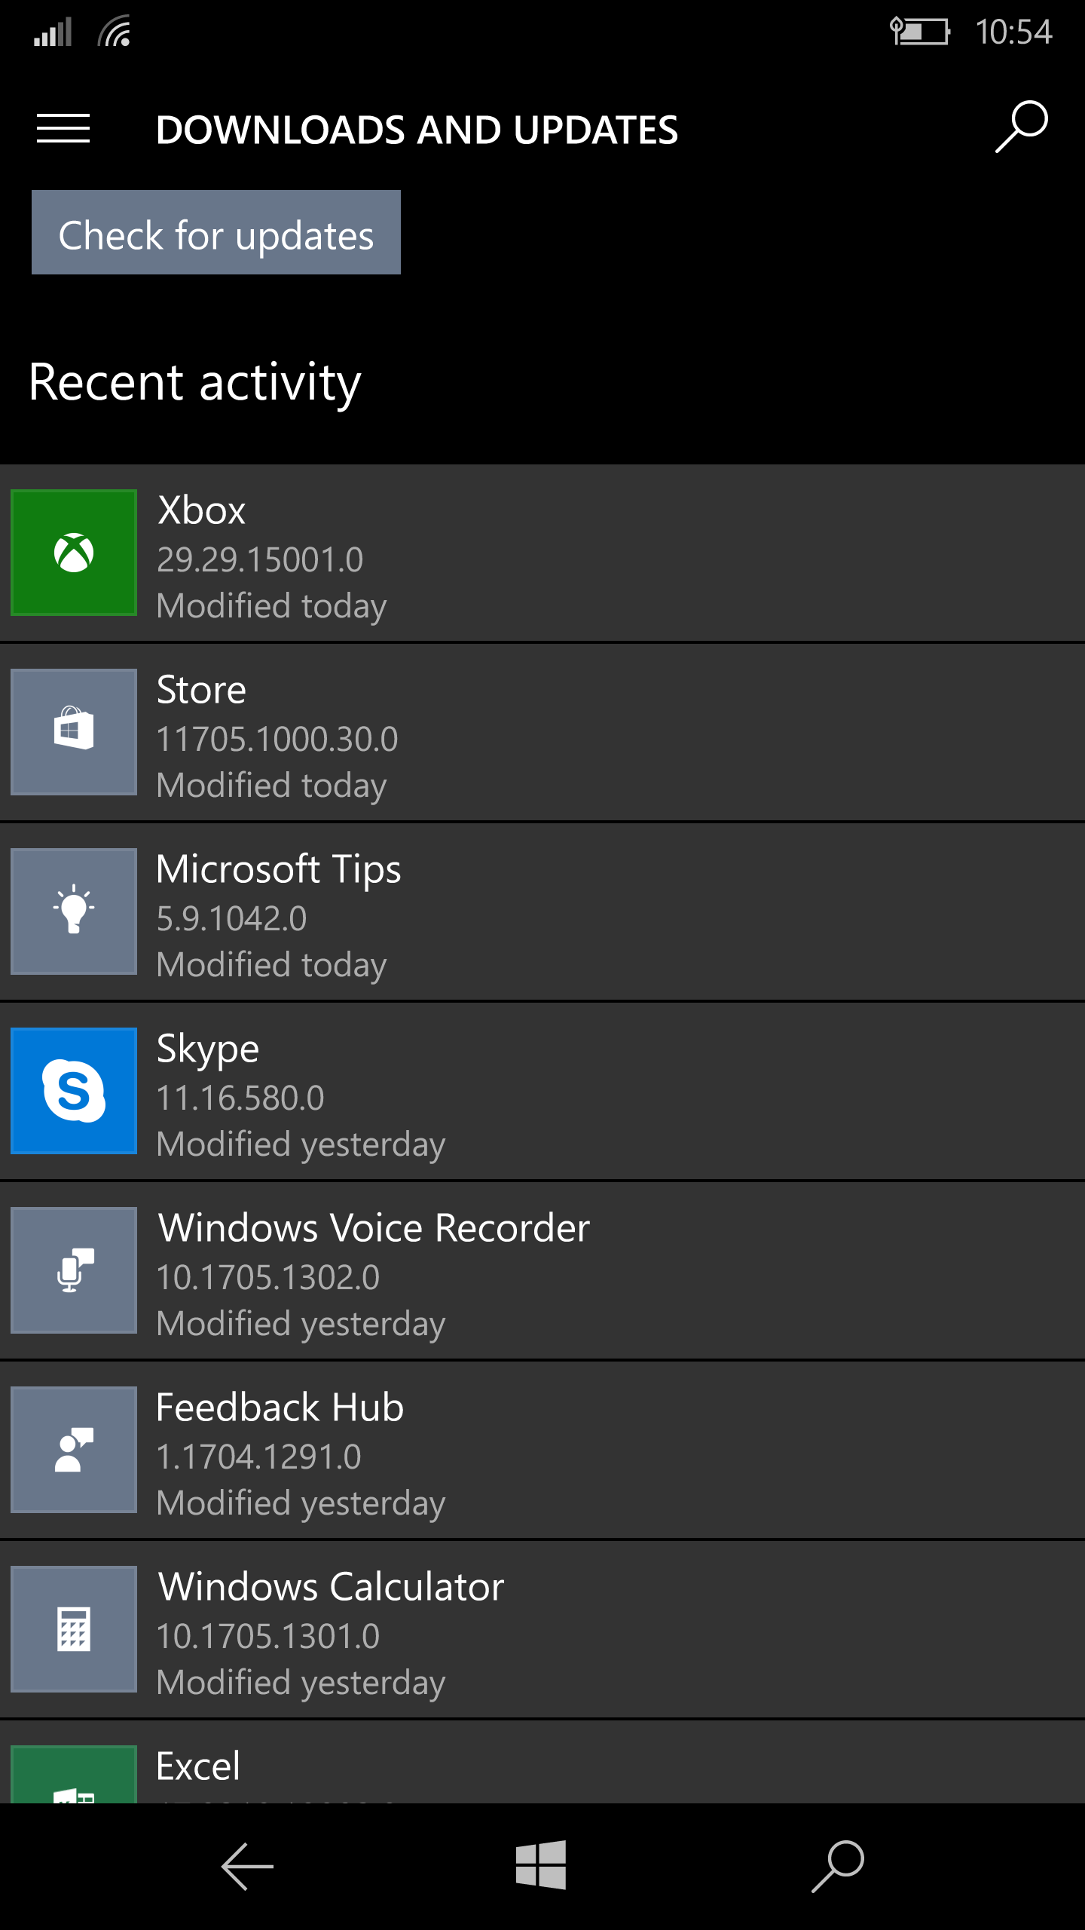Open the Excel app icon
This screenshot has width=1085, height=1930.
point(74,1774)
